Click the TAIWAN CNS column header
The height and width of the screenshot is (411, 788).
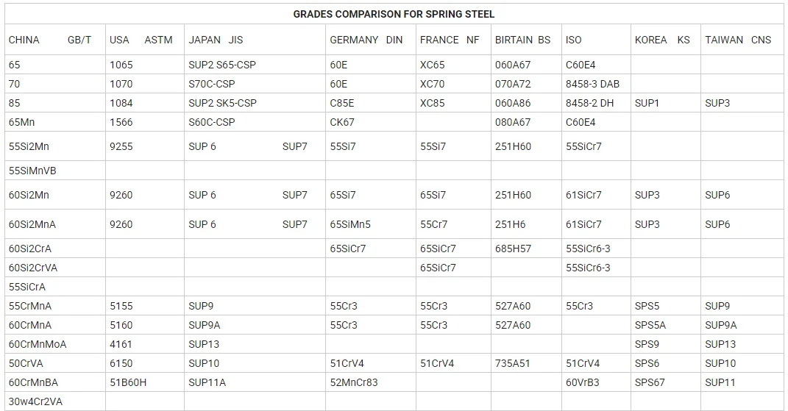[x=742, y=40]
